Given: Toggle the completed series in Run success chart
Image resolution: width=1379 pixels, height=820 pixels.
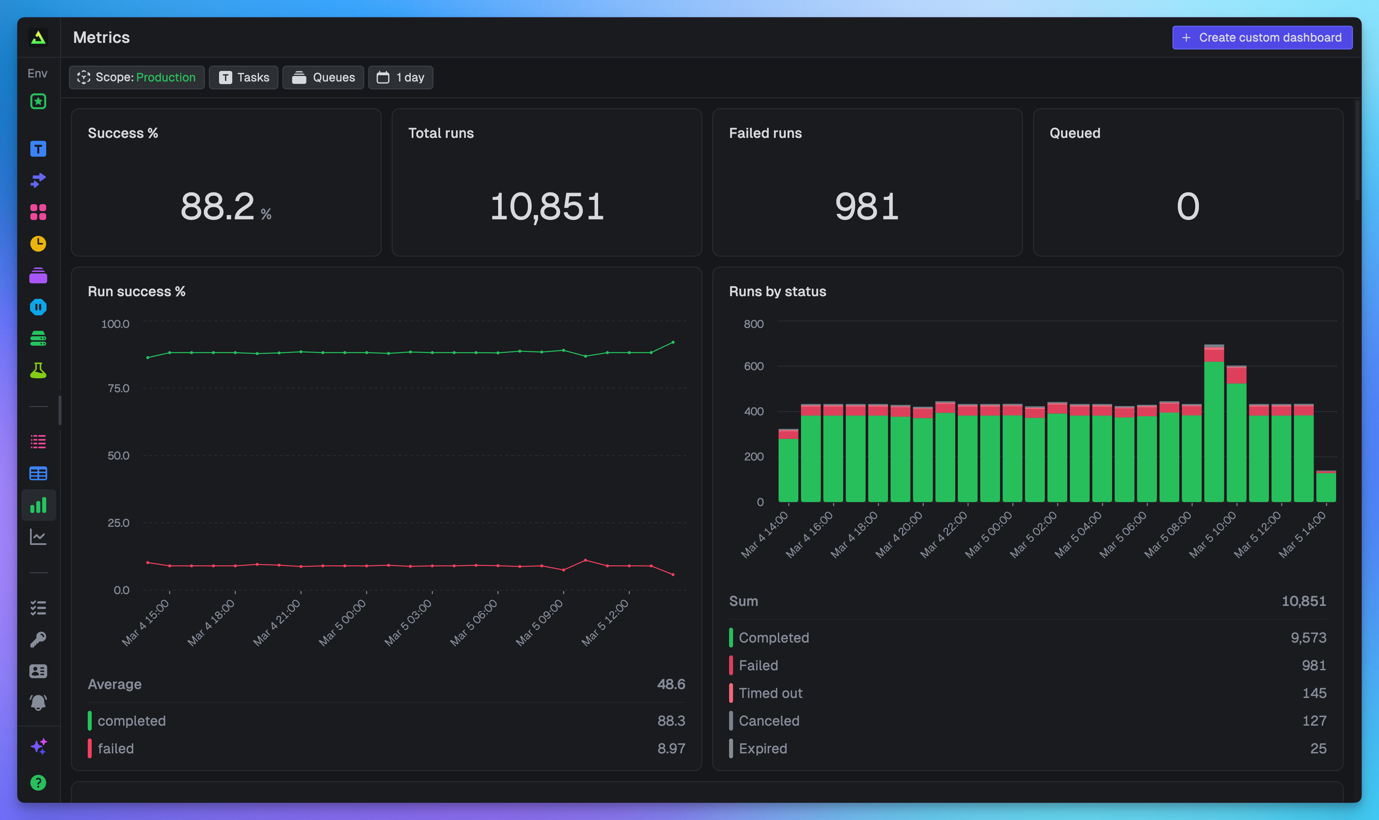Looking at the screenshot, I should click(132, 720).
